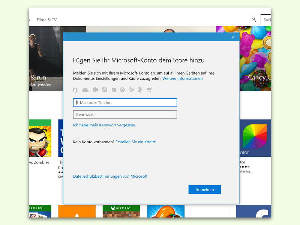Open the orange app tile in the bottom row
Viewport: 300px width, 225px height.
pyautogui.click(x=77, y=211)
